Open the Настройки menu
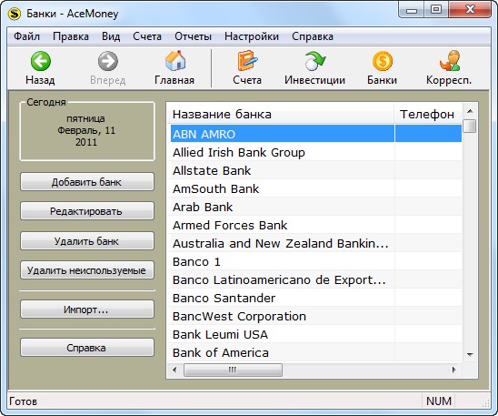Viewport: 498px width, 416px height. tap(252, 36)
